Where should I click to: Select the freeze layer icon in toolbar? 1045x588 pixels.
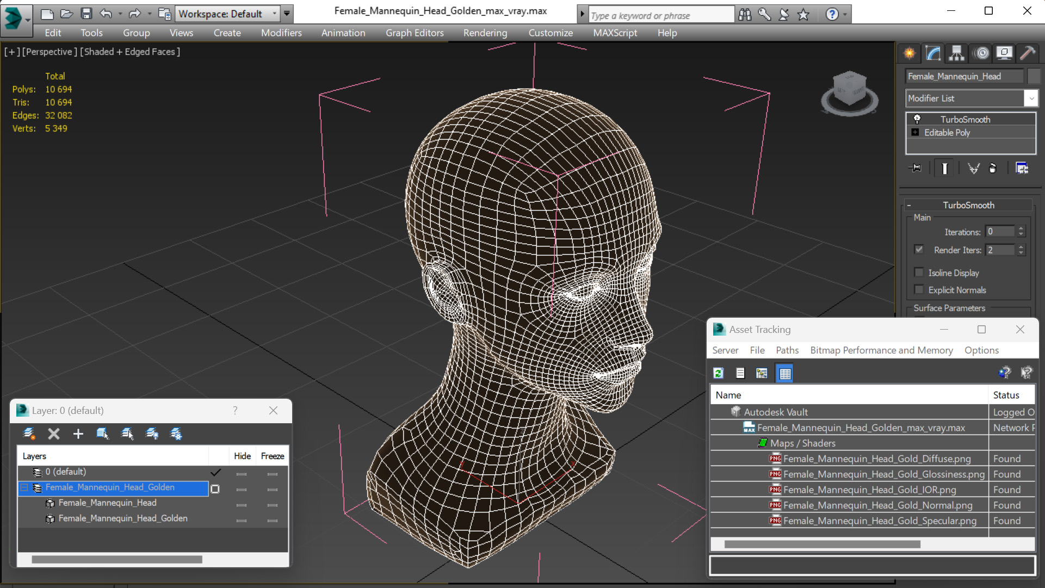[x=177, y=433]
